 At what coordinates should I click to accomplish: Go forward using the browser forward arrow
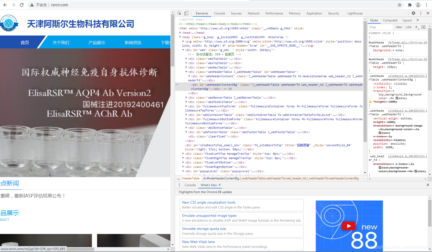13,5
